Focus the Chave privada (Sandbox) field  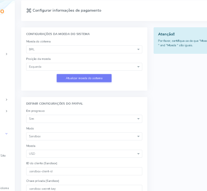(x=84, y=188)
